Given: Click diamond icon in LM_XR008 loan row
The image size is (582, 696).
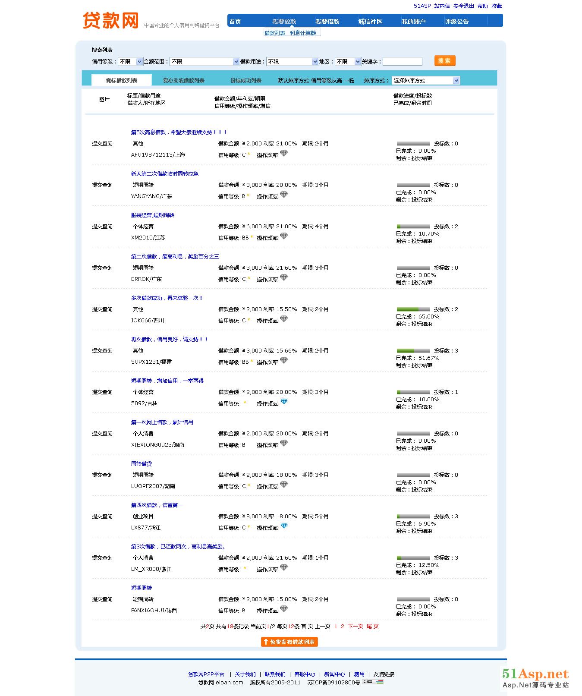Looking at the screenshot, I should [x=284, y=567].
